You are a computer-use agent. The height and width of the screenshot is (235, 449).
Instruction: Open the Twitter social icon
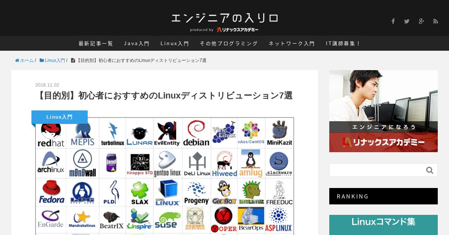[x=407, y=21]
